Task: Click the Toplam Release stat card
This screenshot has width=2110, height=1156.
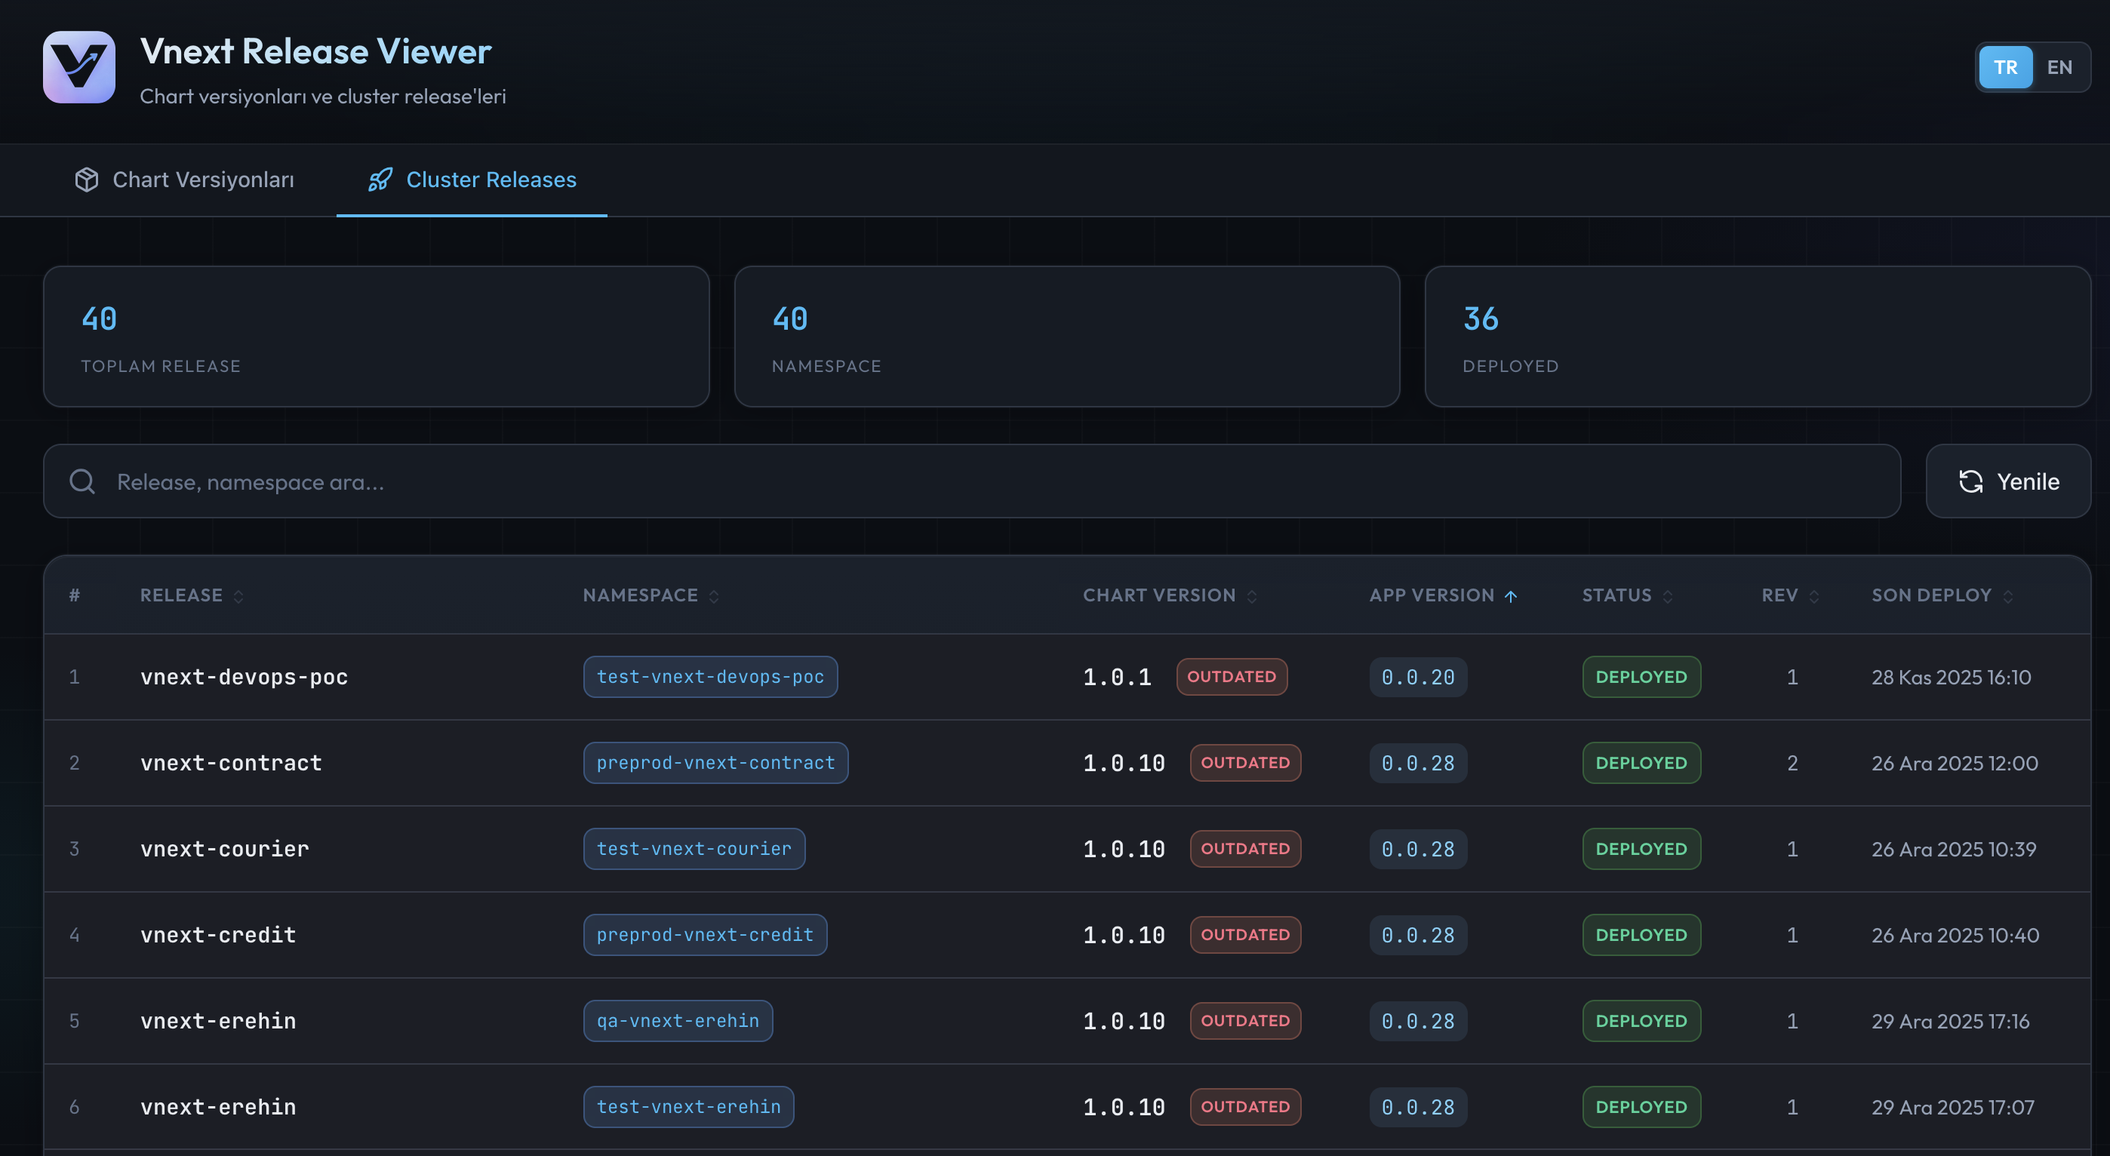Action: [x=376, y=336]
